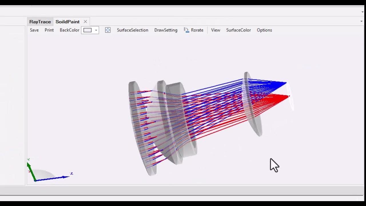The image size is (366, 206).
Task: Open the Options toolbar item
Action: tap(264, 30)
